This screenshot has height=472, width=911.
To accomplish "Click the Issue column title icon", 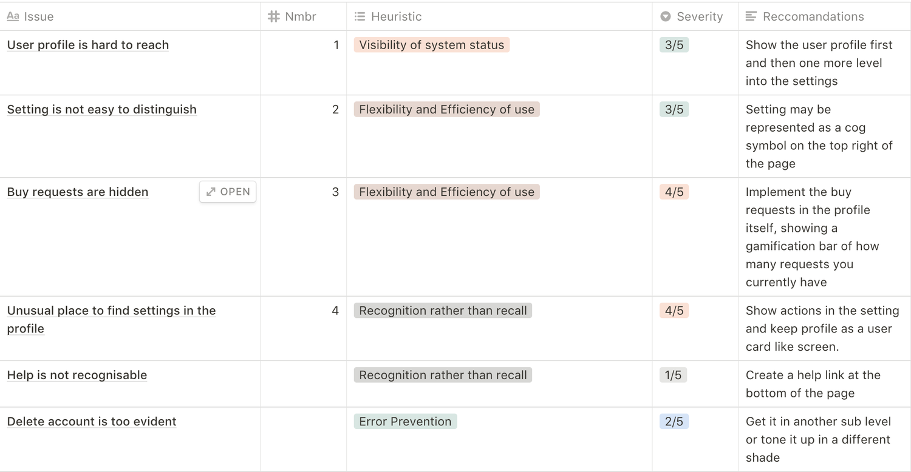I will click(x=13, y=16).
